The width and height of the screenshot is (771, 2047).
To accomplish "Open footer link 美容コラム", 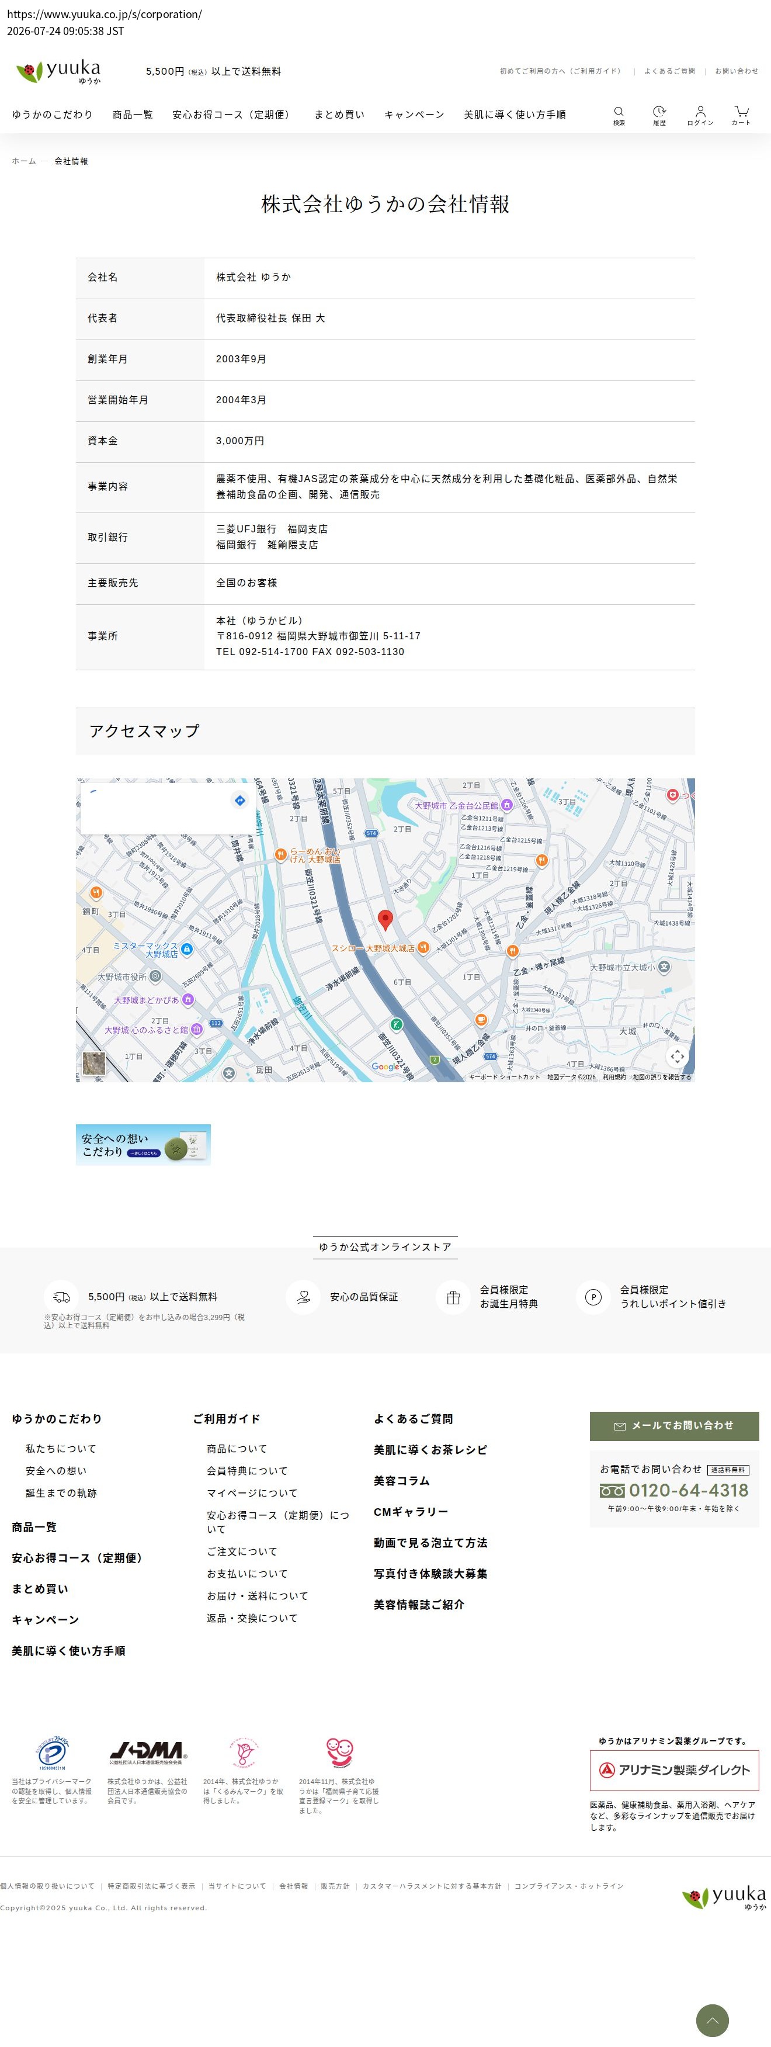I will click(402, 1480).
